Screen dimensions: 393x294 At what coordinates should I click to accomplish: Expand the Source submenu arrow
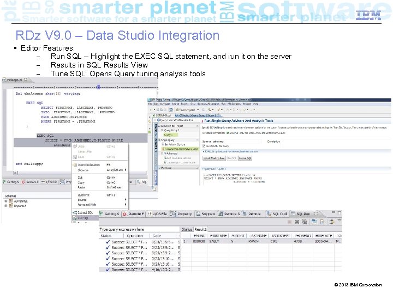(126, 200)
